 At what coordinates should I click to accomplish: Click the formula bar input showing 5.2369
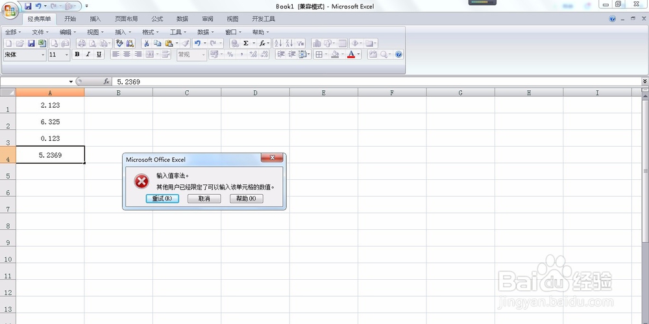pyautogui.click(x=376, y=82)
